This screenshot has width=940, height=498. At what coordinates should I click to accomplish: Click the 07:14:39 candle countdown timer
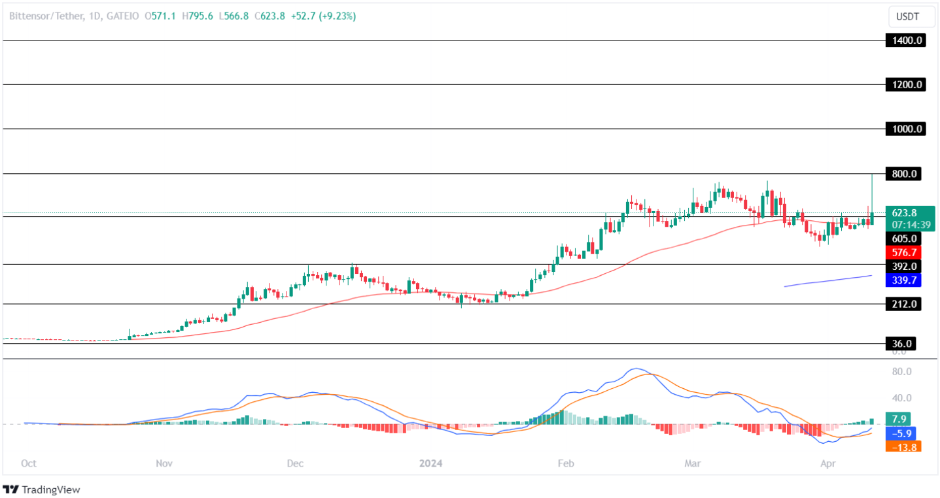910,225
